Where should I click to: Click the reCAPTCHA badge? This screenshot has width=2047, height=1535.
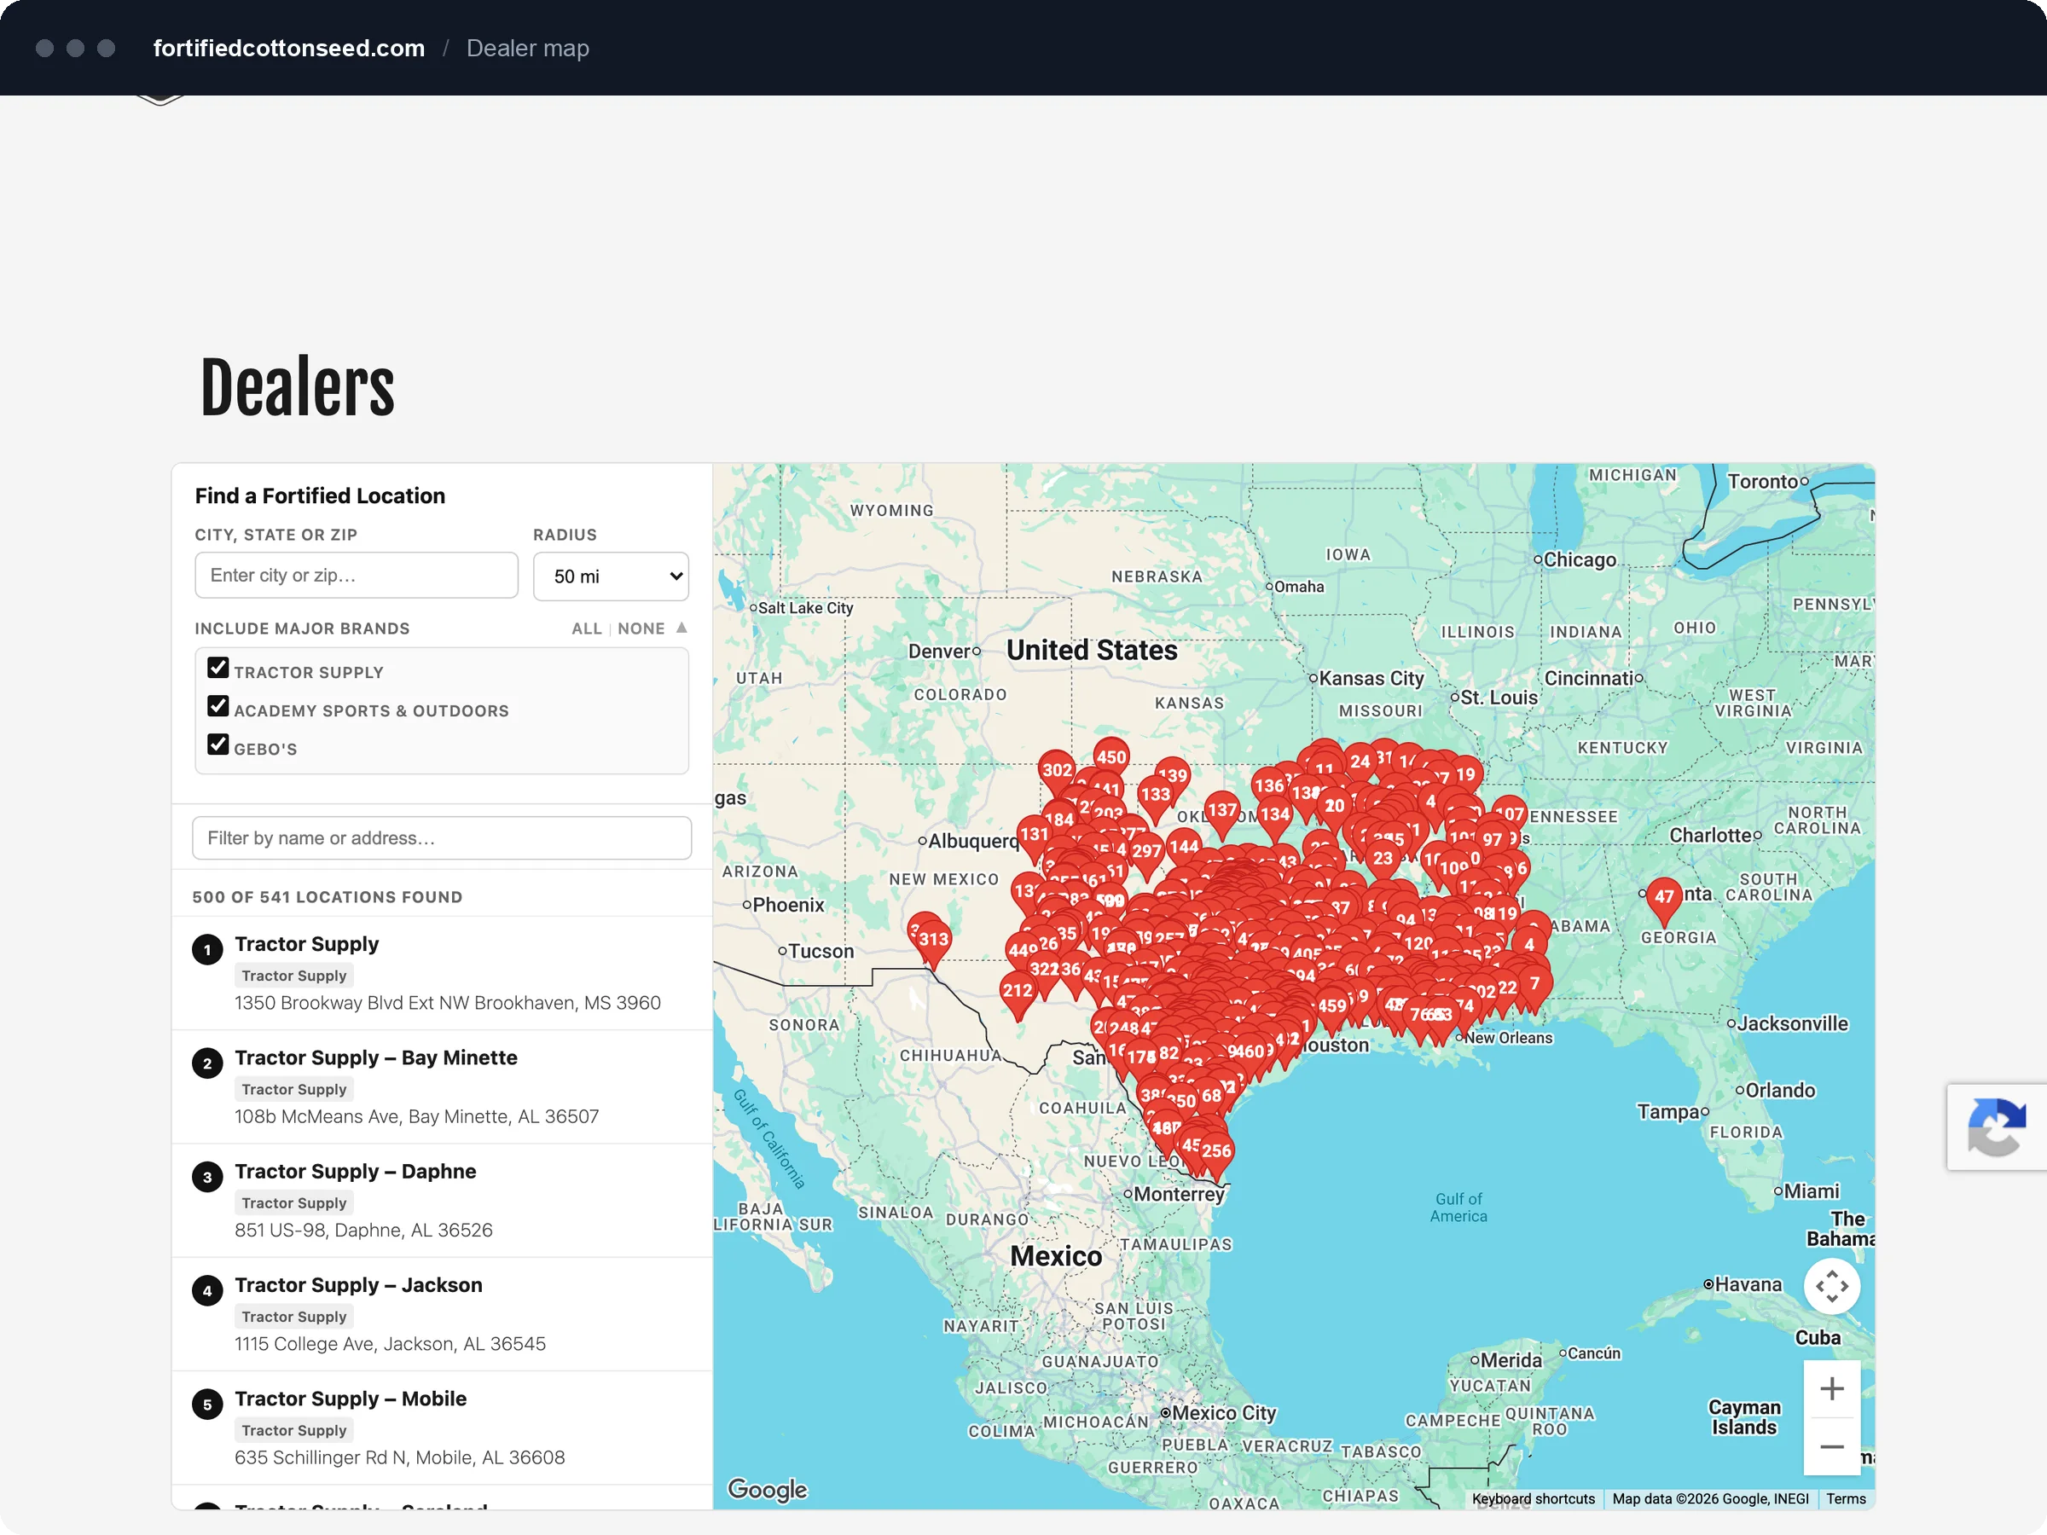coord(1997,1127)
